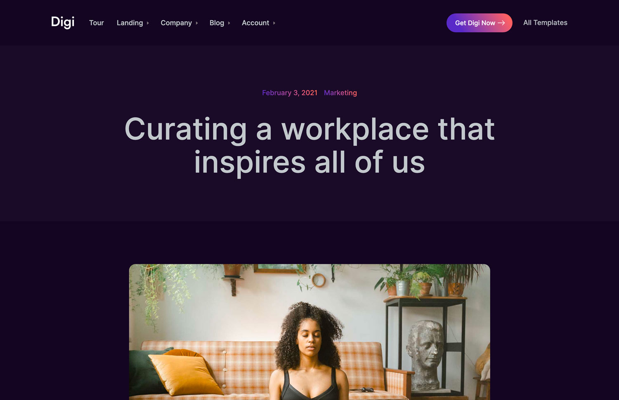Open the Company menu
This screenshot has height=400, width=619.
pyautogui.click(x=176, y=23)
